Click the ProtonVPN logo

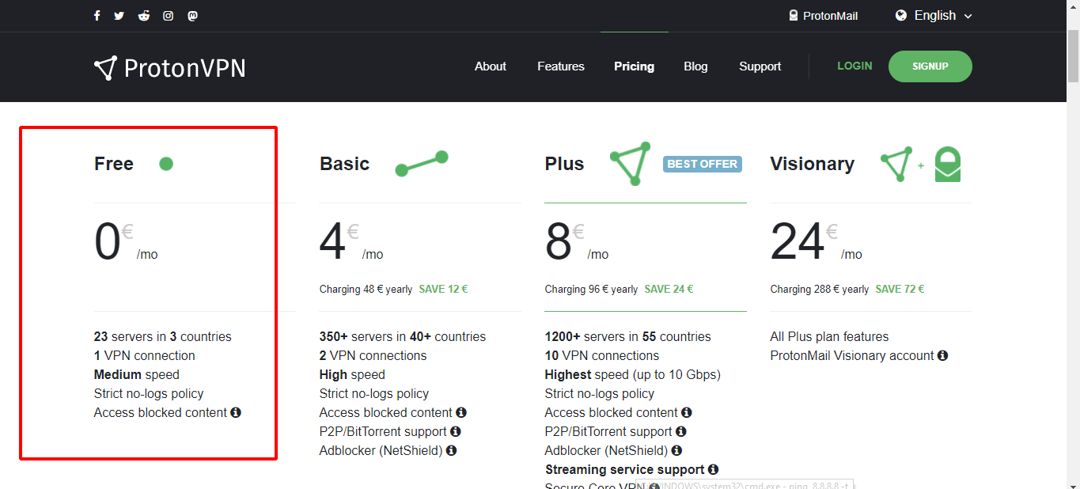click(169, 68)
